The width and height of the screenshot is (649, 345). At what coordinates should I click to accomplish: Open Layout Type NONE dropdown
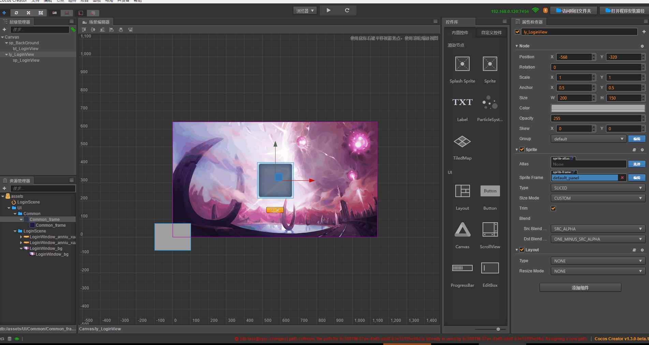click(x=598, y=261)
